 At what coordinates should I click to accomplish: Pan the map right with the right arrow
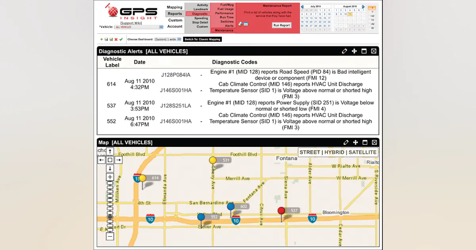pos(118,160)
